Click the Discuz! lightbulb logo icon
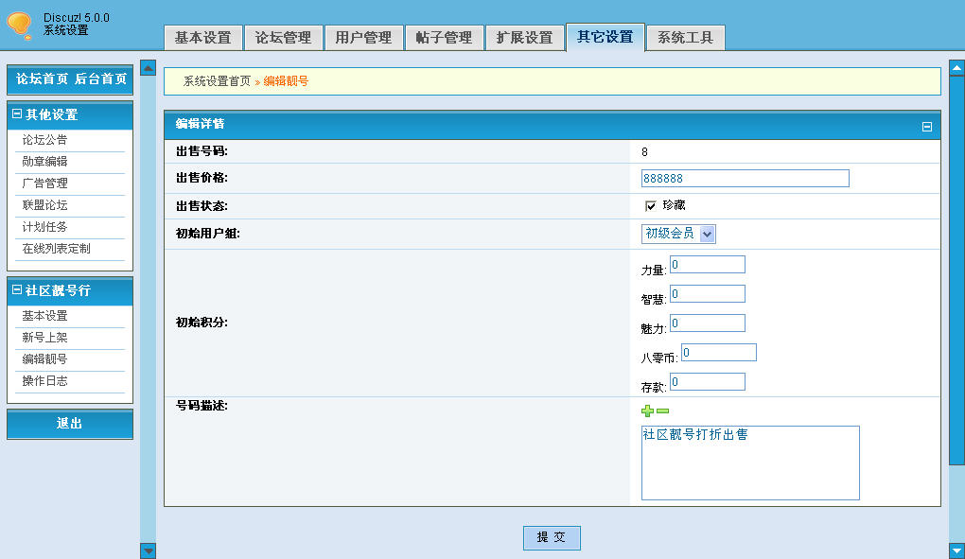This screenshot has height=559, width=965. pyautogui.click(x=20, y=26)
